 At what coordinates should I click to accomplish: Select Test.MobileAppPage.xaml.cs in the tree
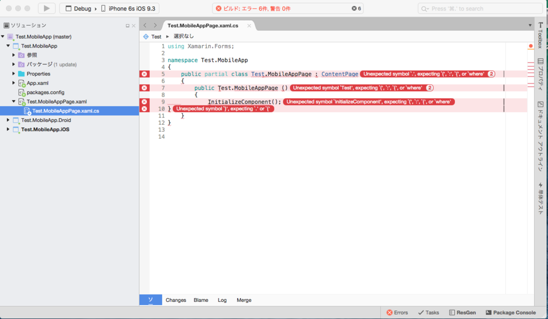(70, 111)
